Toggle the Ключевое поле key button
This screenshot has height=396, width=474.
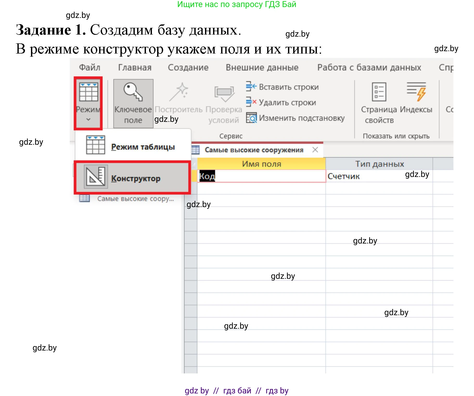tap(133, 103)
